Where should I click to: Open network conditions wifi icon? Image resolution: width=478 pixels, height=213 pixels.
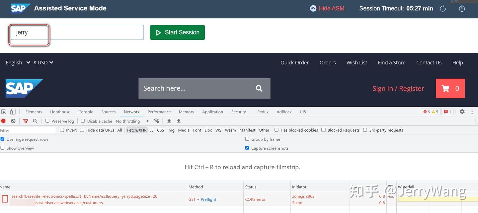(157, 121)
